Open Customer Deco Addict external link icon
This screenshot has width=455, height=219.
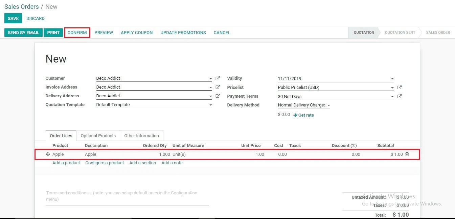(218, 78)
